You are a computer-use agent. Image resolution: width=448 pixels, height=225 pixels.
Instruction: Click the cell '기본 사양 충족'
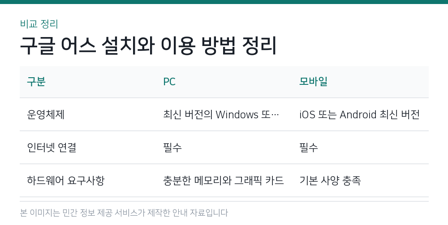pyautogui.click(x=330, y=180)
